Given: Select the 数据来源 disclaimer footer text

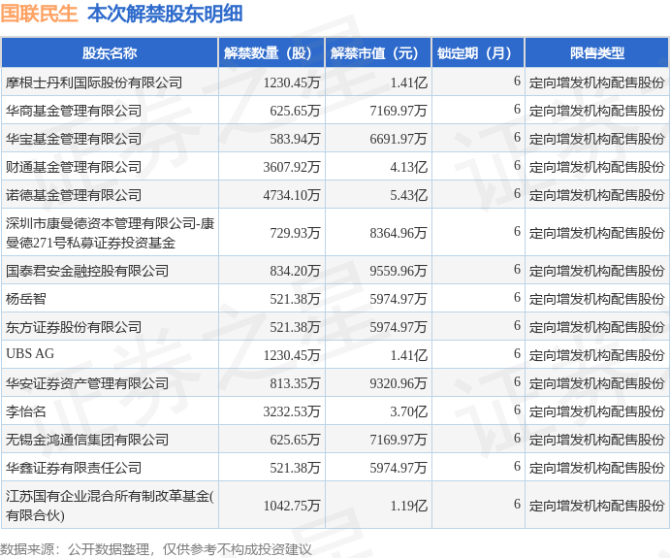Looking at the screenshot, I should (x=156, y=549).
